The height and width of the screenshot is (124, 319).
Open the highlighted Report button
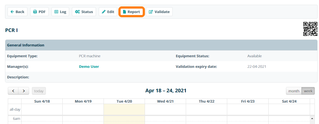pyautogui.click(x=131, y=12)
